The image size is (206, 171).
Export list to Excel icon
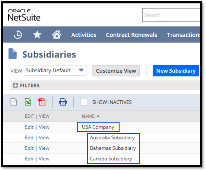(x=28, y=102)
